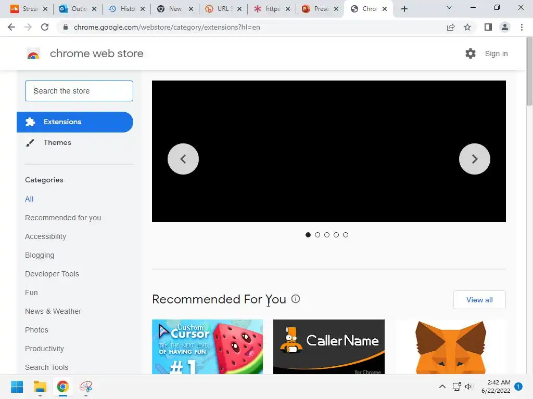The height and width of the screenshot is (399, 533).
Task: Select the first carousel dot
Action: coord(308,235)
